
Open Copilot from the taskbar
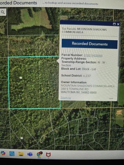(x=3, y=153)
